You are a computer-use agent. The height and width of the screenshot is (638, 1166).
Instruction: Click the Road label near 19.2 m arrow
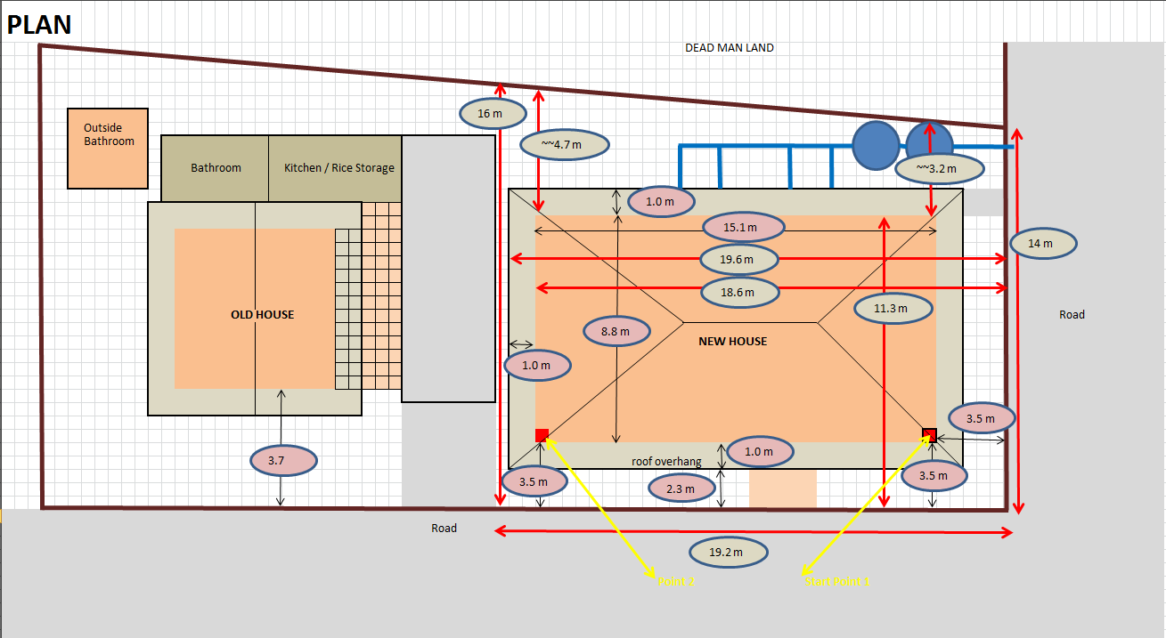444,529
